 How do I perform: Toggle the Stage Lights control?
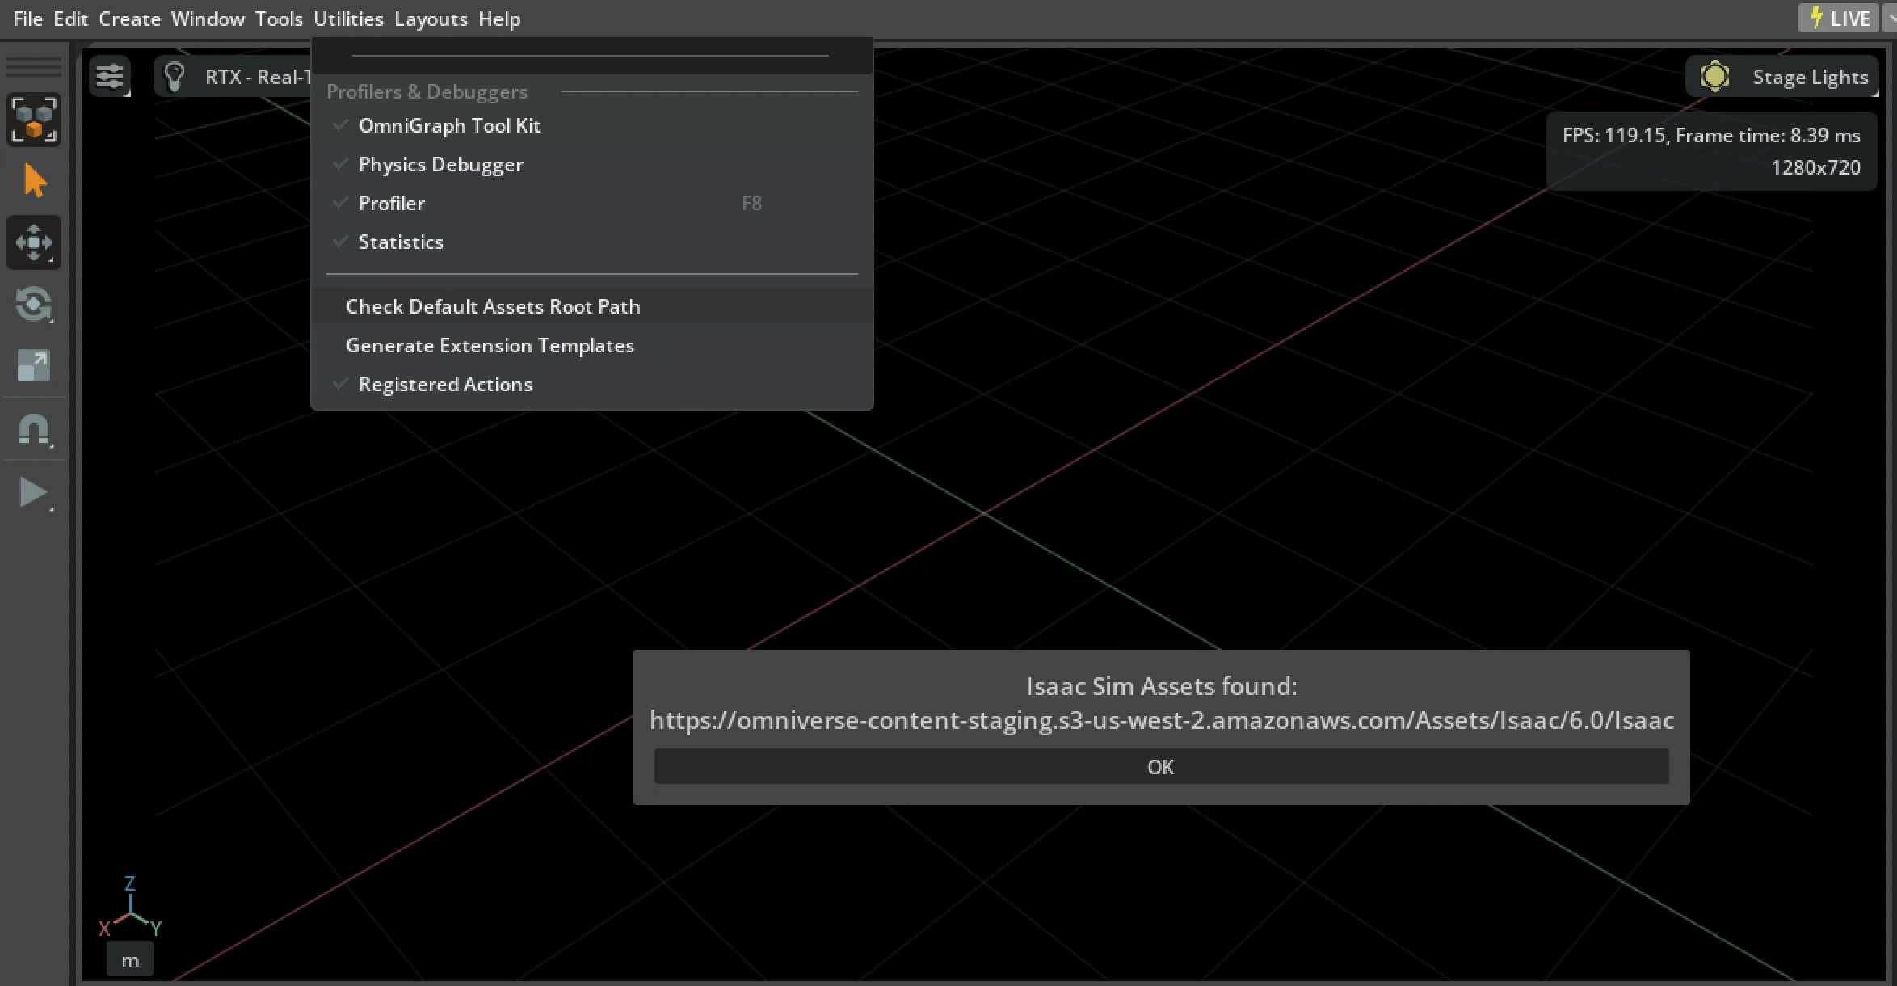tap(1781, 76)
